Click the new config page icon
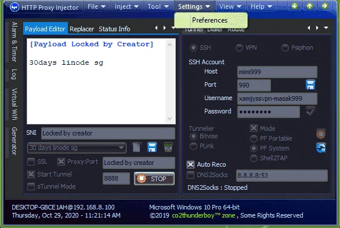Screen dimensions: 340x228 tap(136, 148)
